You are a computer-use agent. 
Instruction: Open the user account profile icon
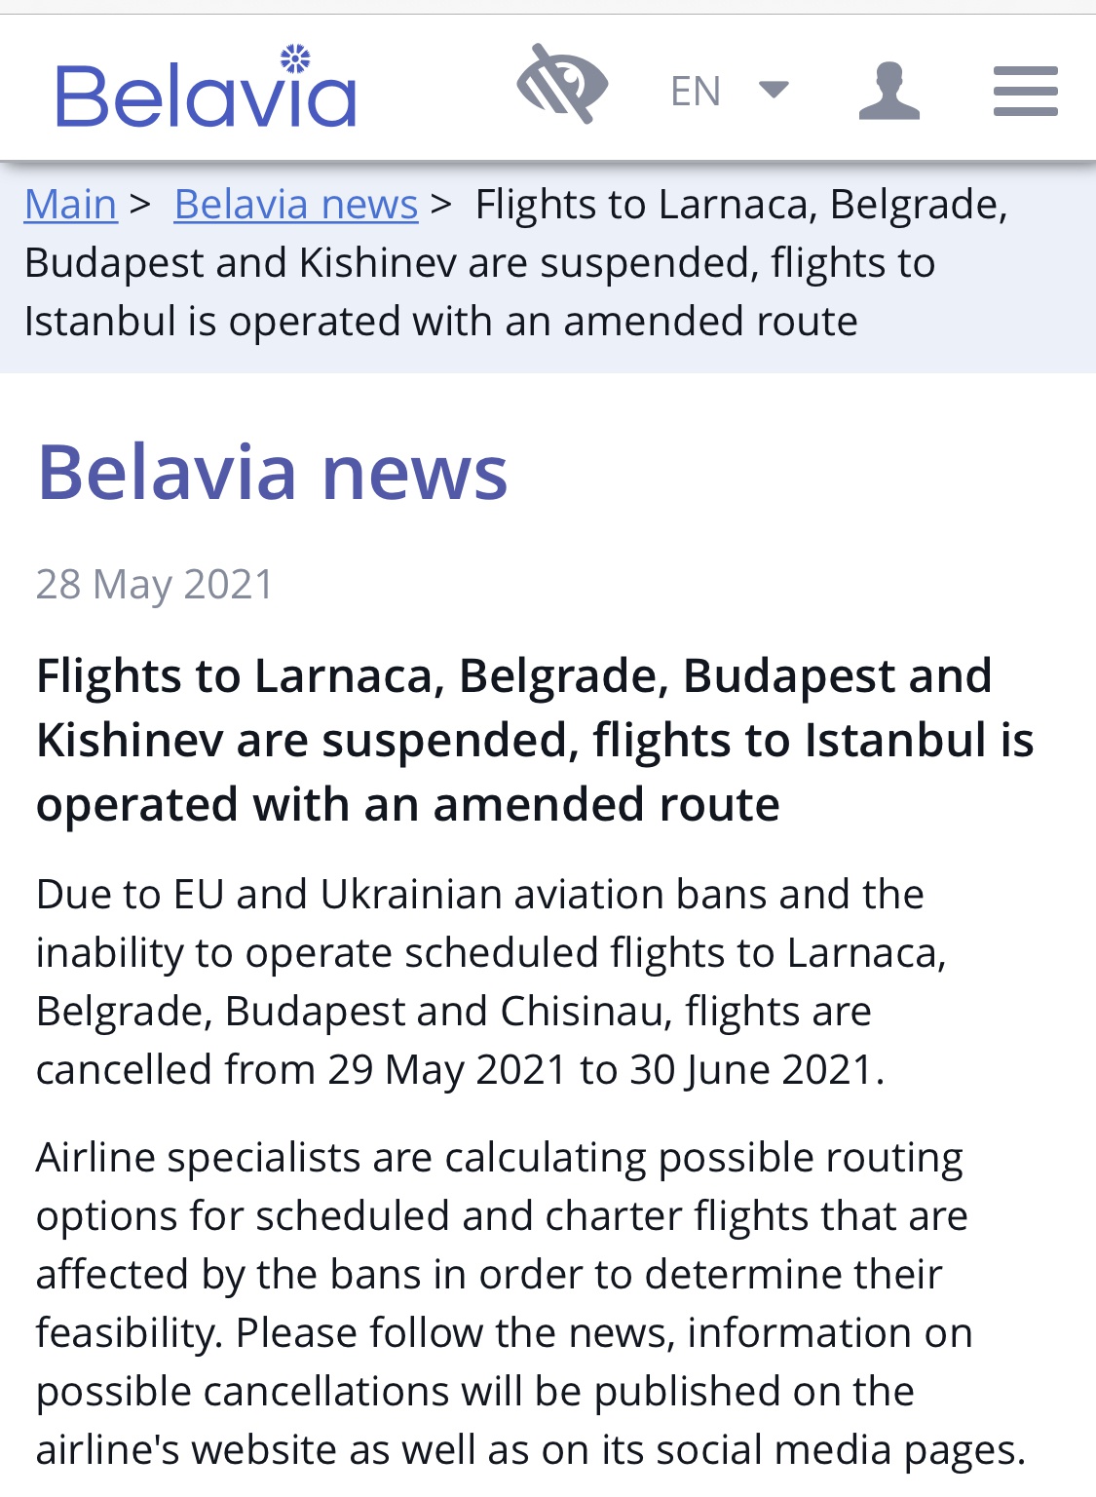tap(888, 91)
